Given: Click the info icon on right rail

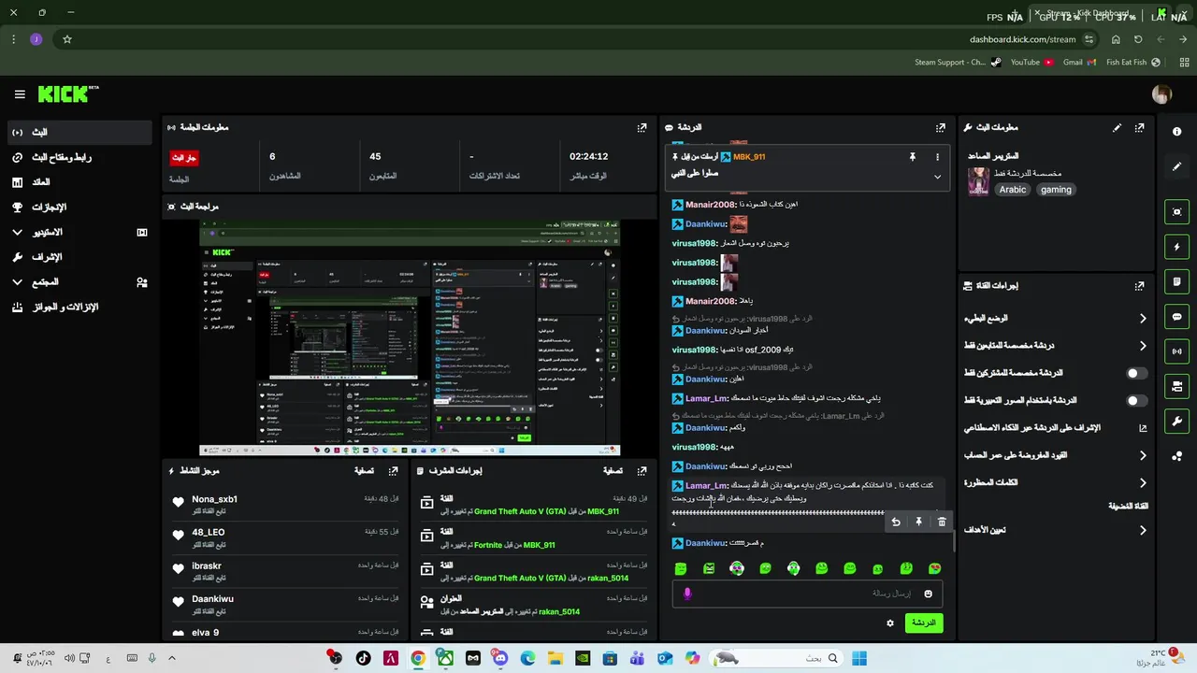Looking at the screenshot, I should (x=1176, y=132).
